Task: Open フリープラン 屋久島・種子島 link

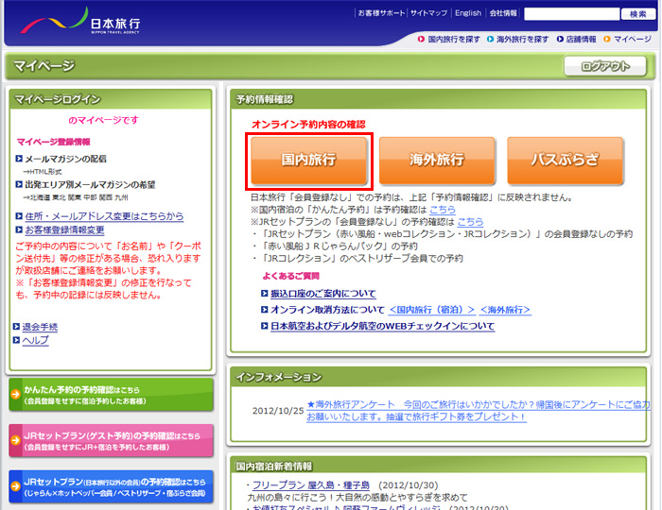Action: tap(311, 485)
